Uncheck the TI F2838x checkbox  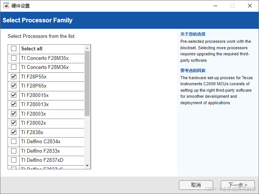(x=14, y=132)
